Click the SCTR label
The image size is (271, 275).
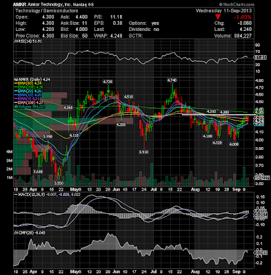(136, 36)
